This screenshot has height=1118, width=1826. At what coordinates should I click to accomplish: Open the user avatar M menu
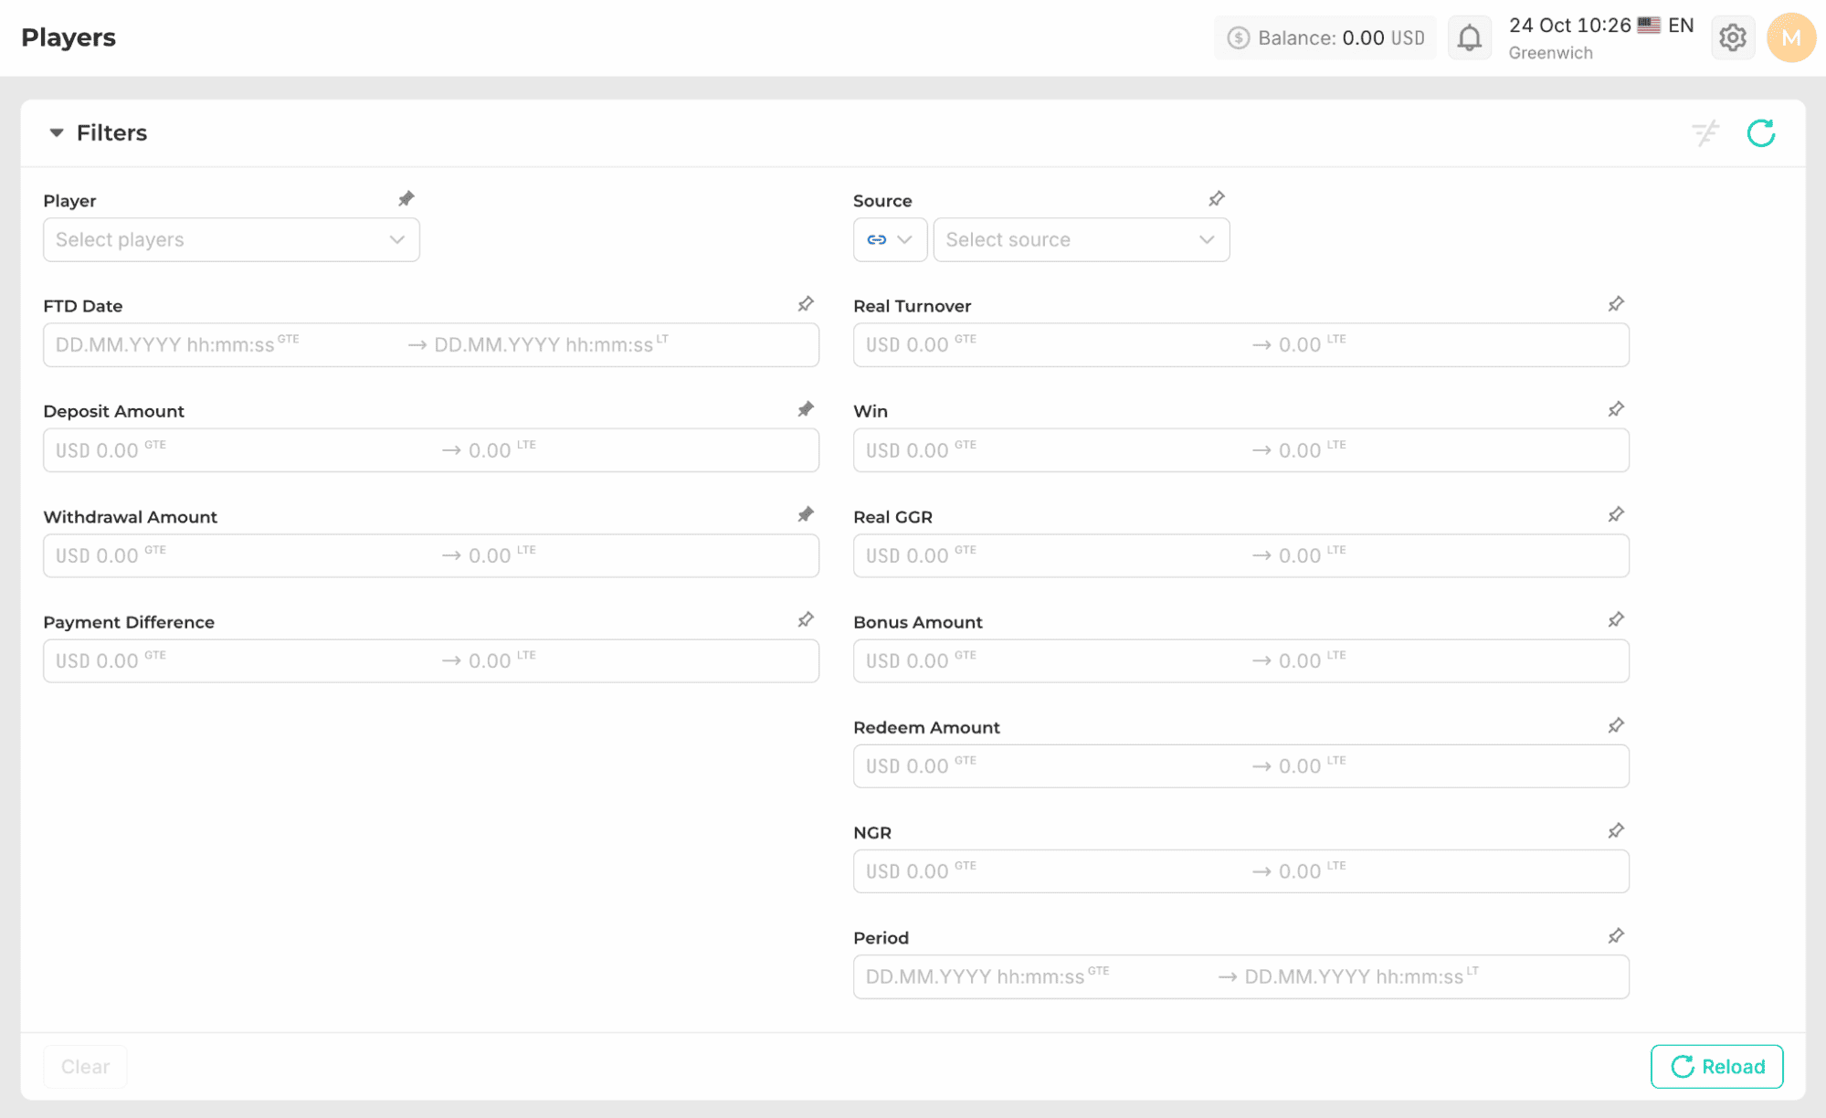pyautogui.click(x=1790, y=38)
